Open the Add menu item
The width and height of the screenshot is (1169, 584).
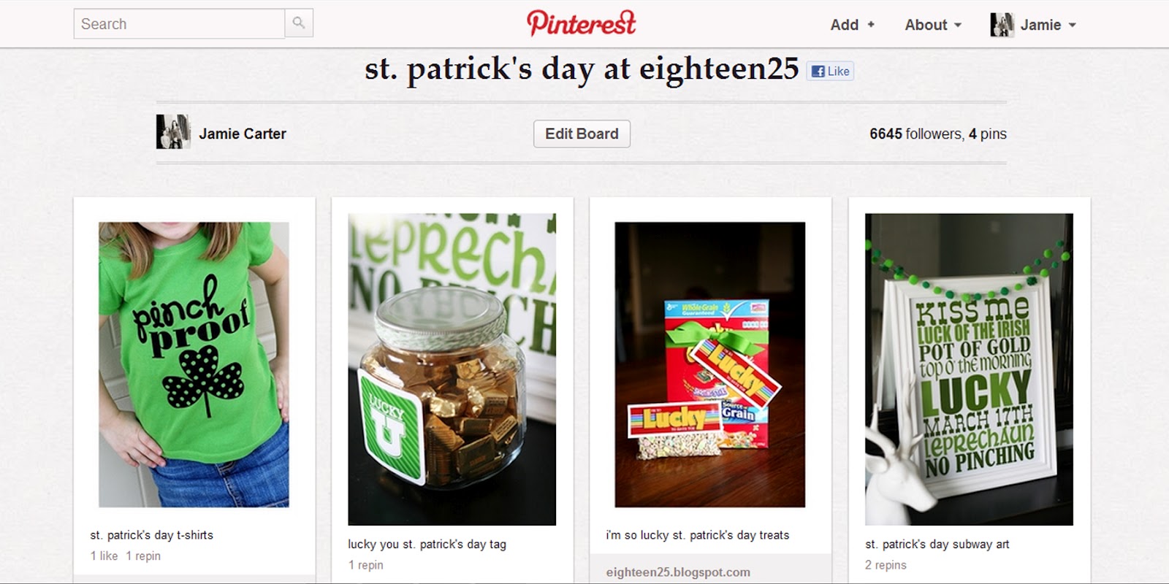coord(852,25)
